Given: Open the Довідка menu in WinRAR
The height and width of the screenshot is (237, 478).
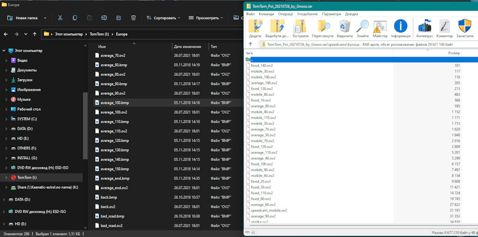Looking at the screenshot, I should click(x=352, y=14).
